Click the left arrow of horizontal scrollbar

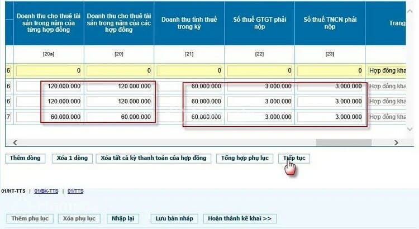[15, 142]
